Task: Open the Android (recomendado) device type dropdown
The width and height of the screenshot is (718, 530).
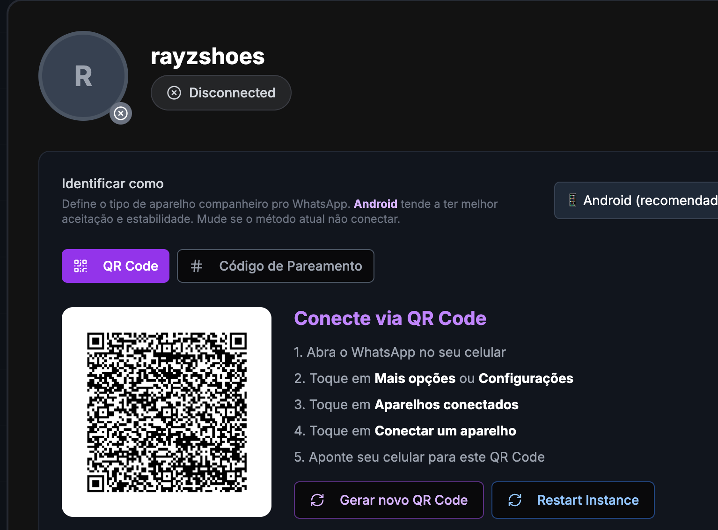Action: coord(636,200)
